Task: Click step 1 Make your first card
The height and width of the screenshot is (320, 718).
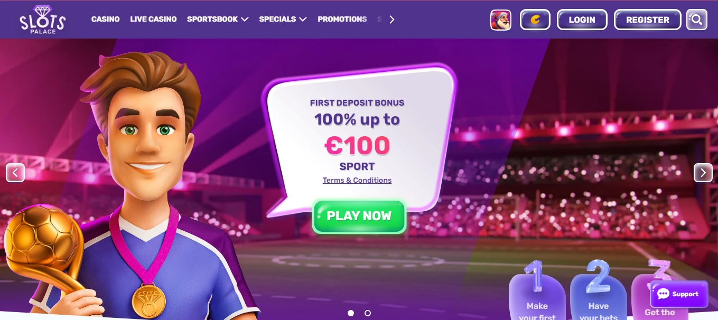Action: [x=537, y=293]
